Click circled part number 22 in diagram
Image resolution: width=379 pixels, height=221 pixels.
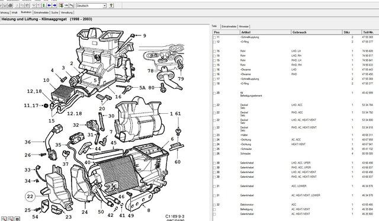(x=30, y=196)
